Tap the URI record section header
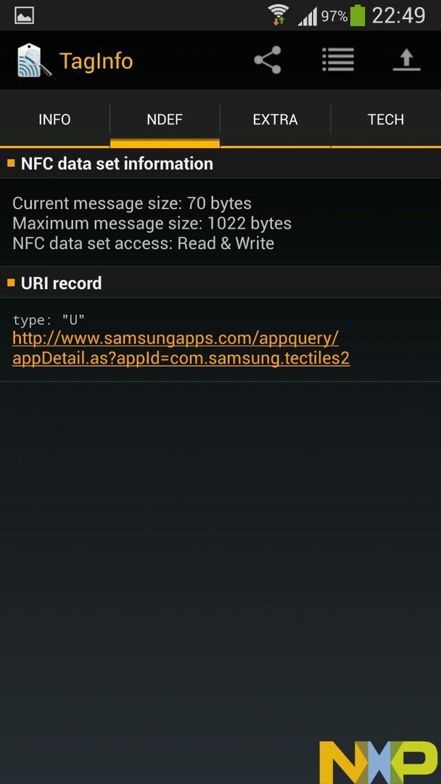441x784 pixels. click(61, 283)
